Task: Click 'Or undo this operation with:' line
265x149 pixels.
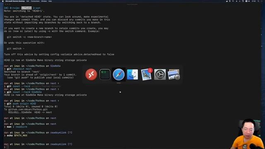Action: tap(24, 43)
